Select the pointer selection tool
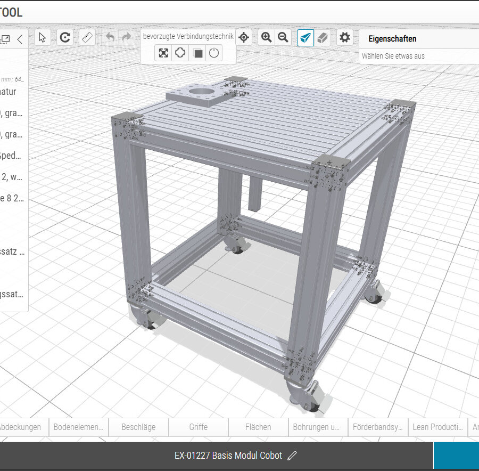This screenshot has height=471, width=479. pyautogui.click(x=43, y=37)
